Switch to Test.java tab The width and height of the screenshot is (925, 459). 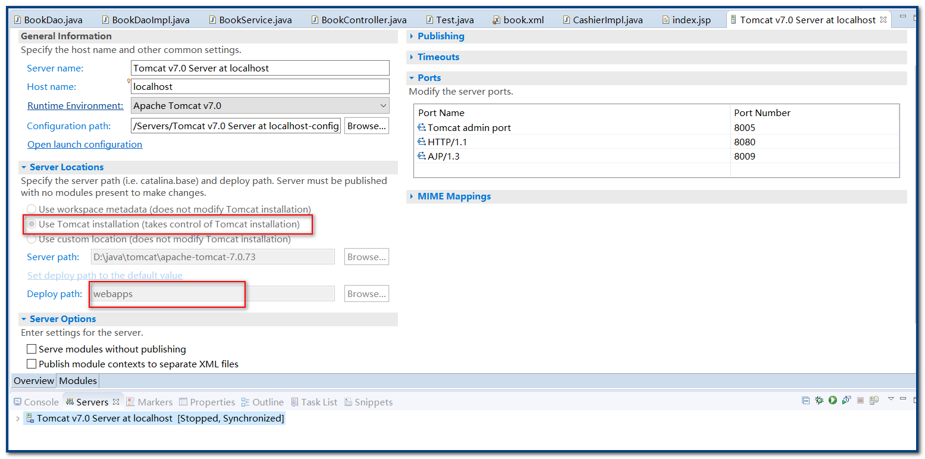450,20
